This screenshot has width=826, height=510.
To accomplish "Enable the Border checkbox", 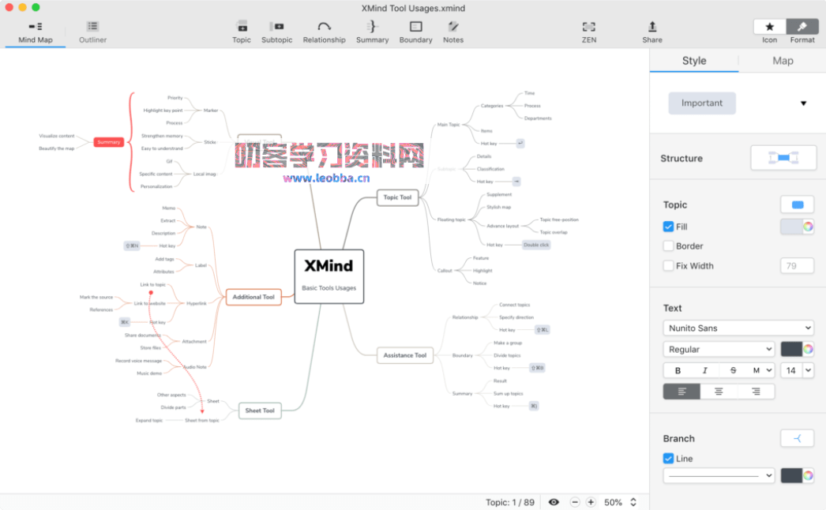I will [667, 246].
